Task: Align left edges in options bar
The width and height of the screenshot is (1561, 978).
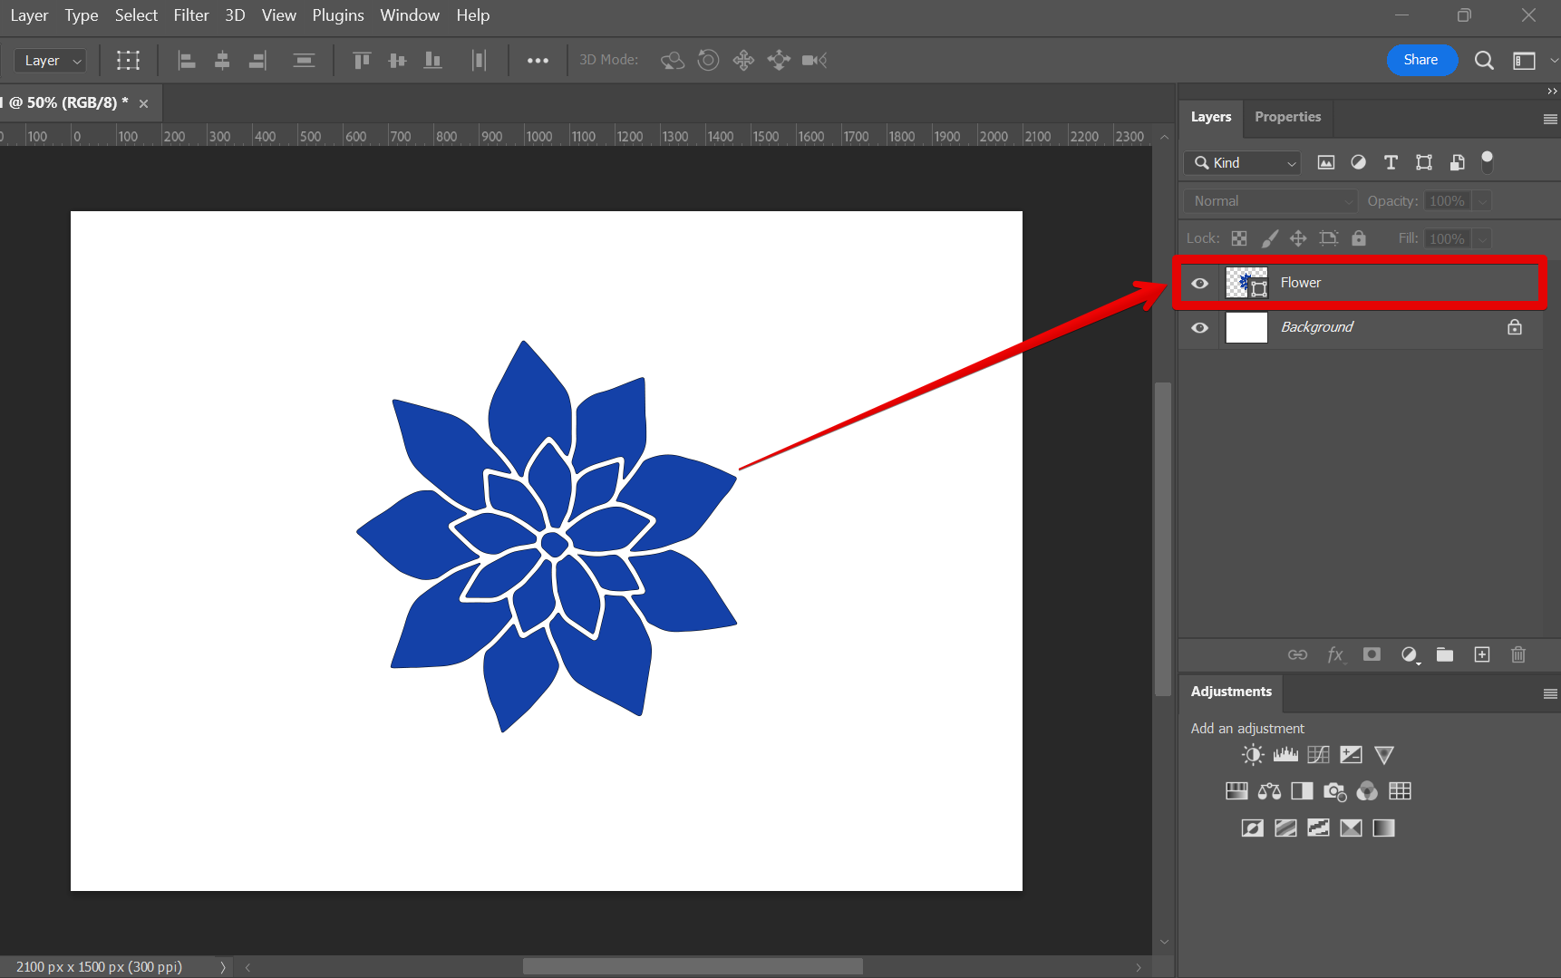Action: point(187,61)
